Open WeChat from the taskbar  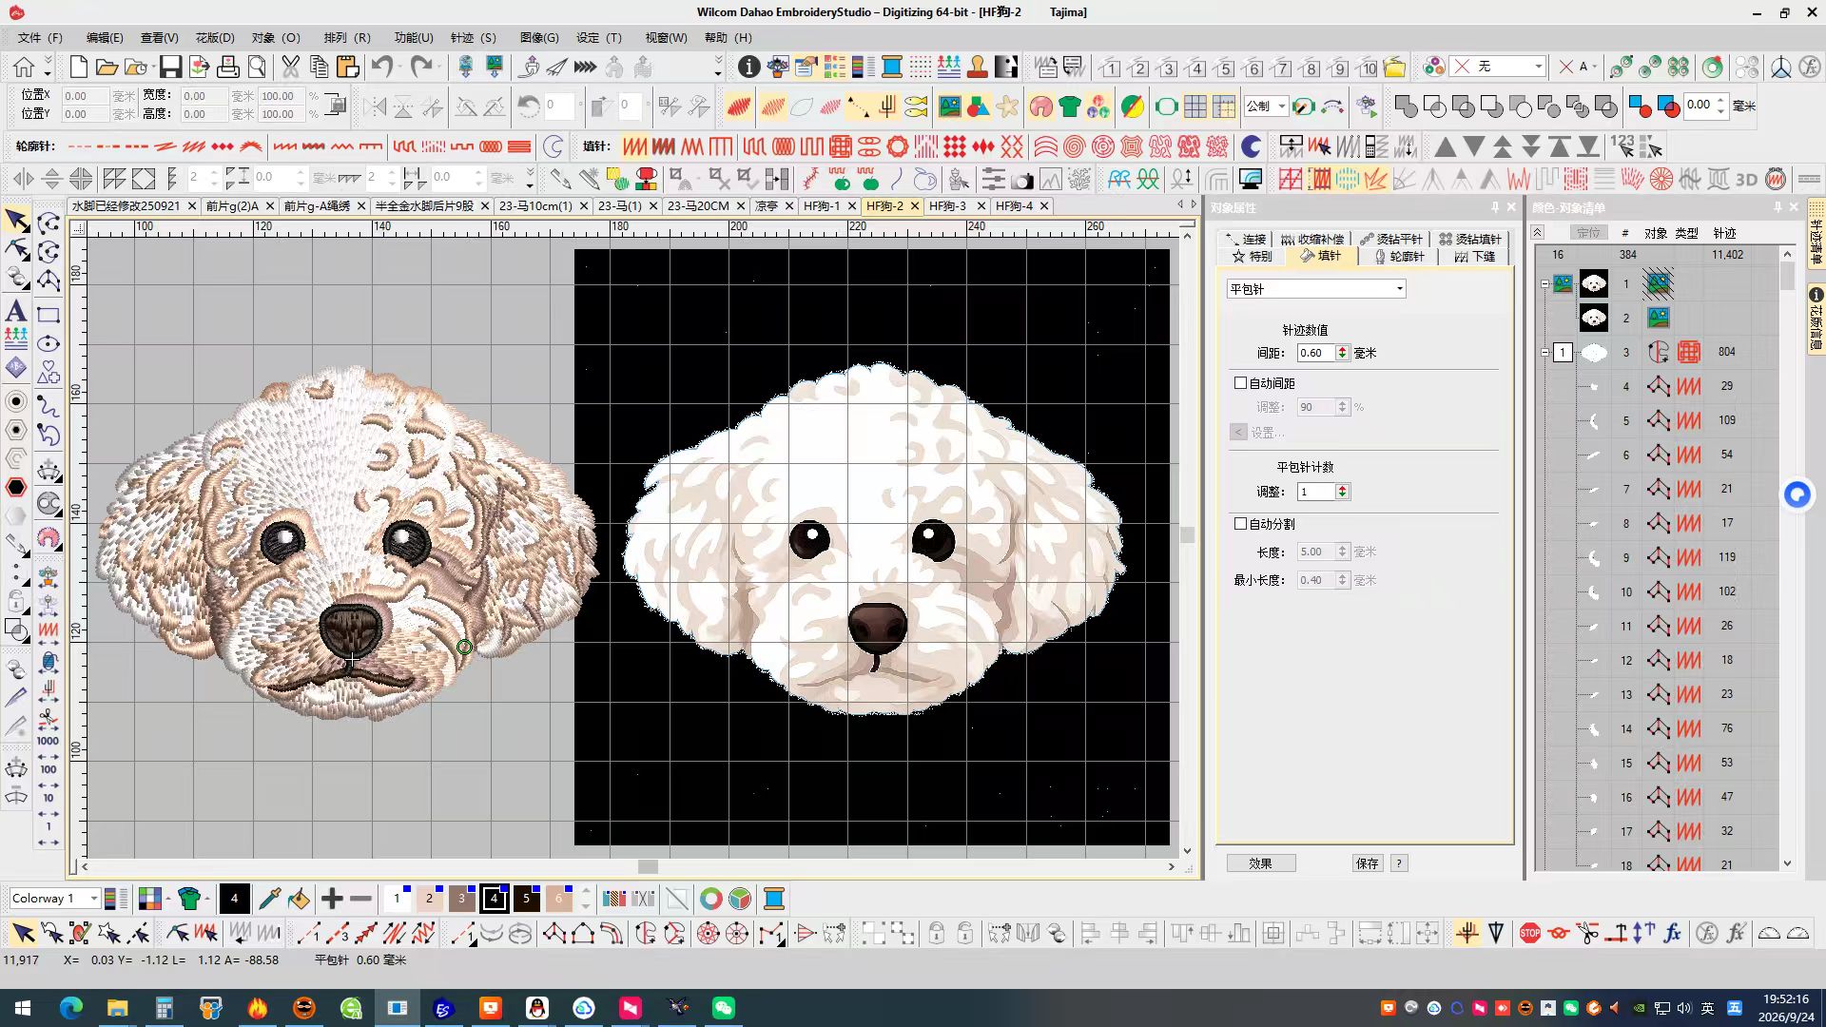click(x=724, y=1007)
